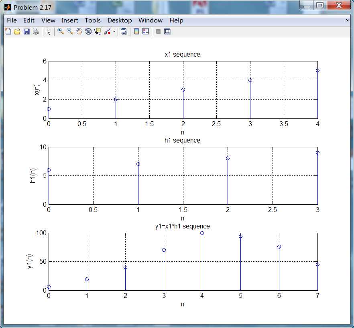The width and height of the screenshot is (354, 328).
Task: Click the '2.5' tick label on h1 plot
Action: coord(272,210)
